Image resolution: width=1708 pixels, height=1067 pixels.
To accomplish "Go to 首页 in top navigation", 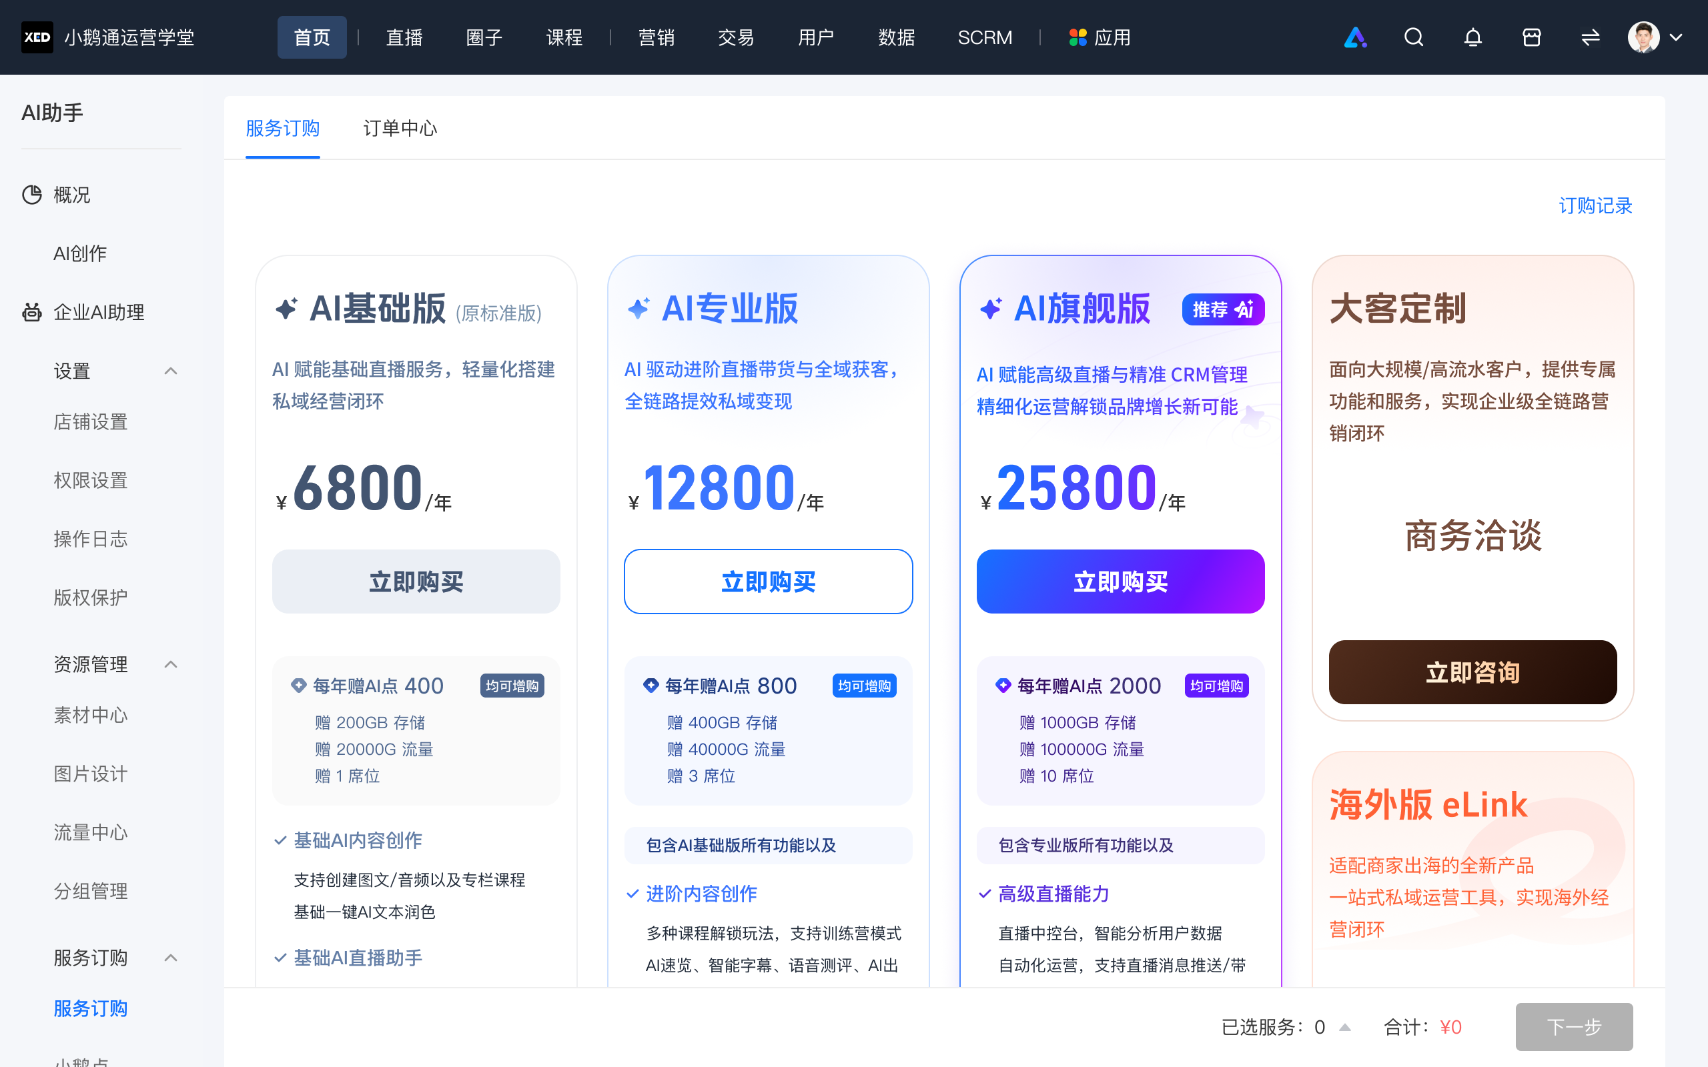I will [x=312, y=37].
